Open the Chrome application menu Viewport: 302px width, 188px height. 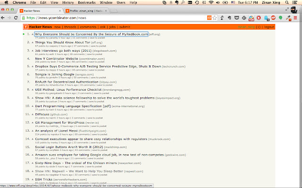(x=19, y=2)
